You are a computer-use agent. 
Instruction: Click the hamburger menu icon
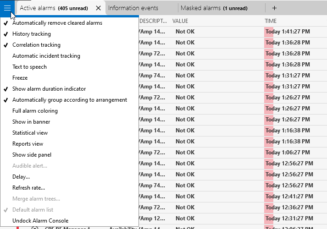point(7,8)
